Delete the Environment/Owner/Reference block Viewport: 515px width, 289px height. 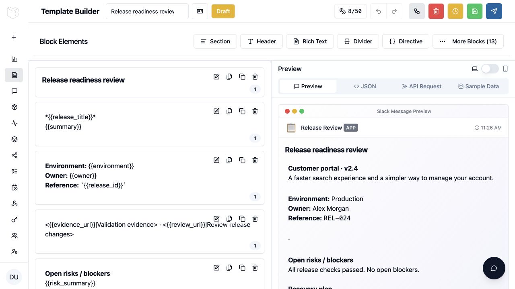tap(255, 160)
